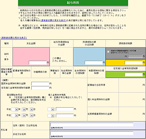146x139 pixels.
Task: Check the unpaid withholding tax checkbox
Action: point(108,52)
